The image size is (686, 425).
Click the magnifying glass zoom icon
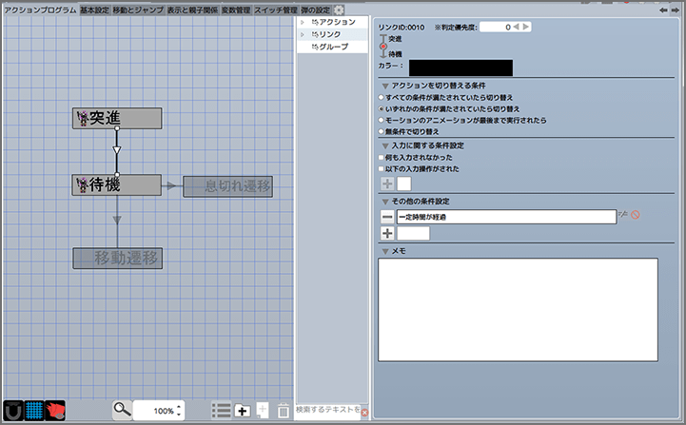(x=122, y=410)
